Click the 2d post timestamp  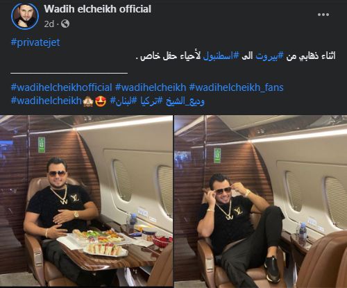(49, 24)
